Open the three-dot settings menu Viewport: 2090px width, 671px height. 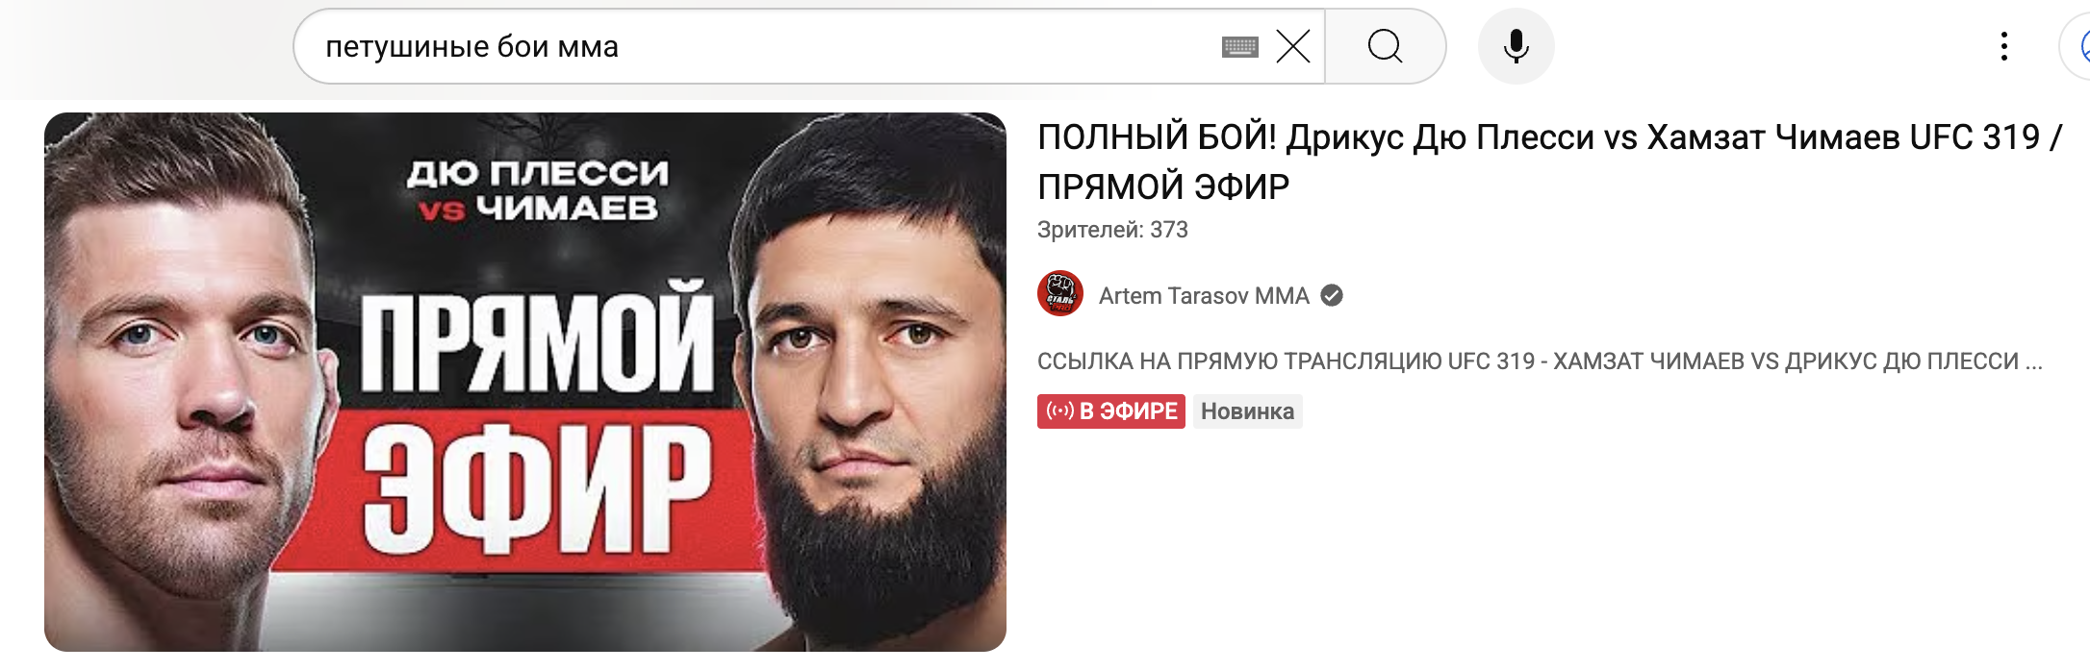tap(2003, 46)
